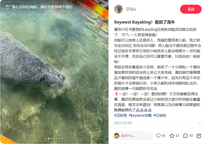Open the three-dot more options menu
Viewport: 205px width, 144px height.
pos(199,123)
